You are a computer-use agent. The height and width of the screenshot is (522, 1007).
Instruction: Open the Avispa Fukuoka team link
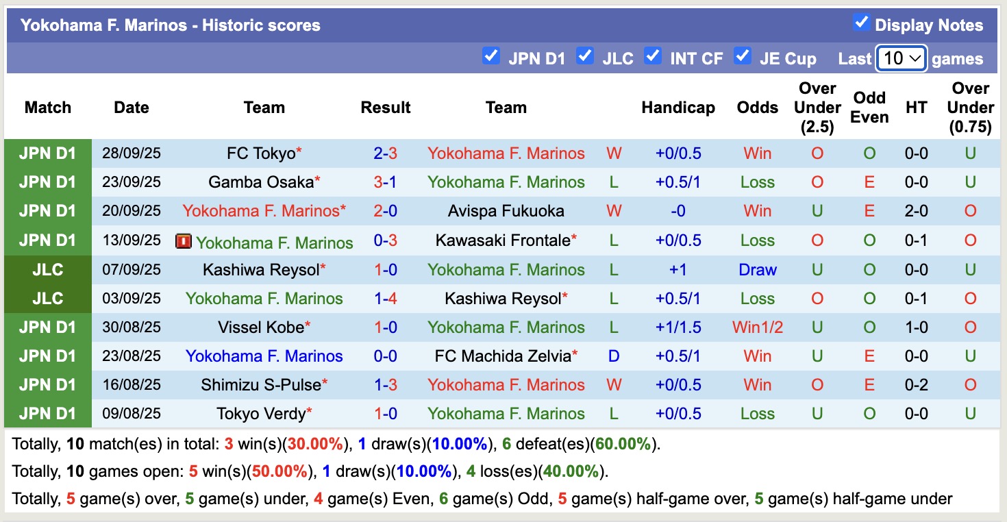point(506,211)
